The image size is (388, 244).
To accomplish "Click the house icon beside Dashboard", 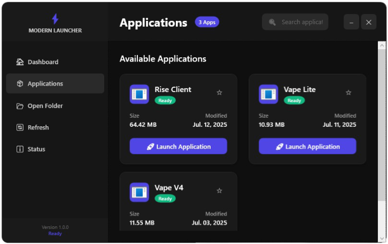I will (x=20, y=62).
